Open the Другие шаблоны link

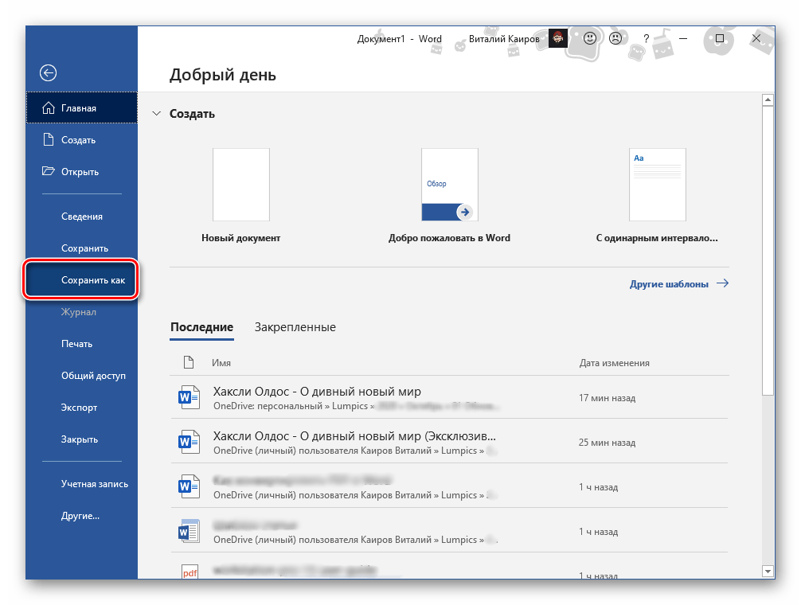tap(669, 284)
